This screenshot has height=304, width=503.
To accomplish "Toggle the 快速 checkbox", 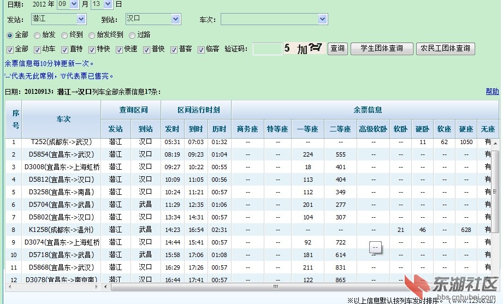I will pyautogui.click(x=120, y=50).
